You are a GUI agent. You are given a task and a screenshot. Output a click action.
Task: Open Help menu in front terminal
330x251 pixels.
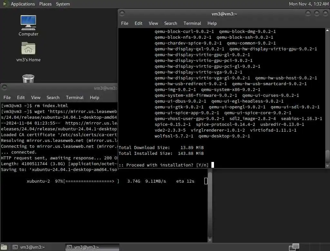(x=212, y=23)
